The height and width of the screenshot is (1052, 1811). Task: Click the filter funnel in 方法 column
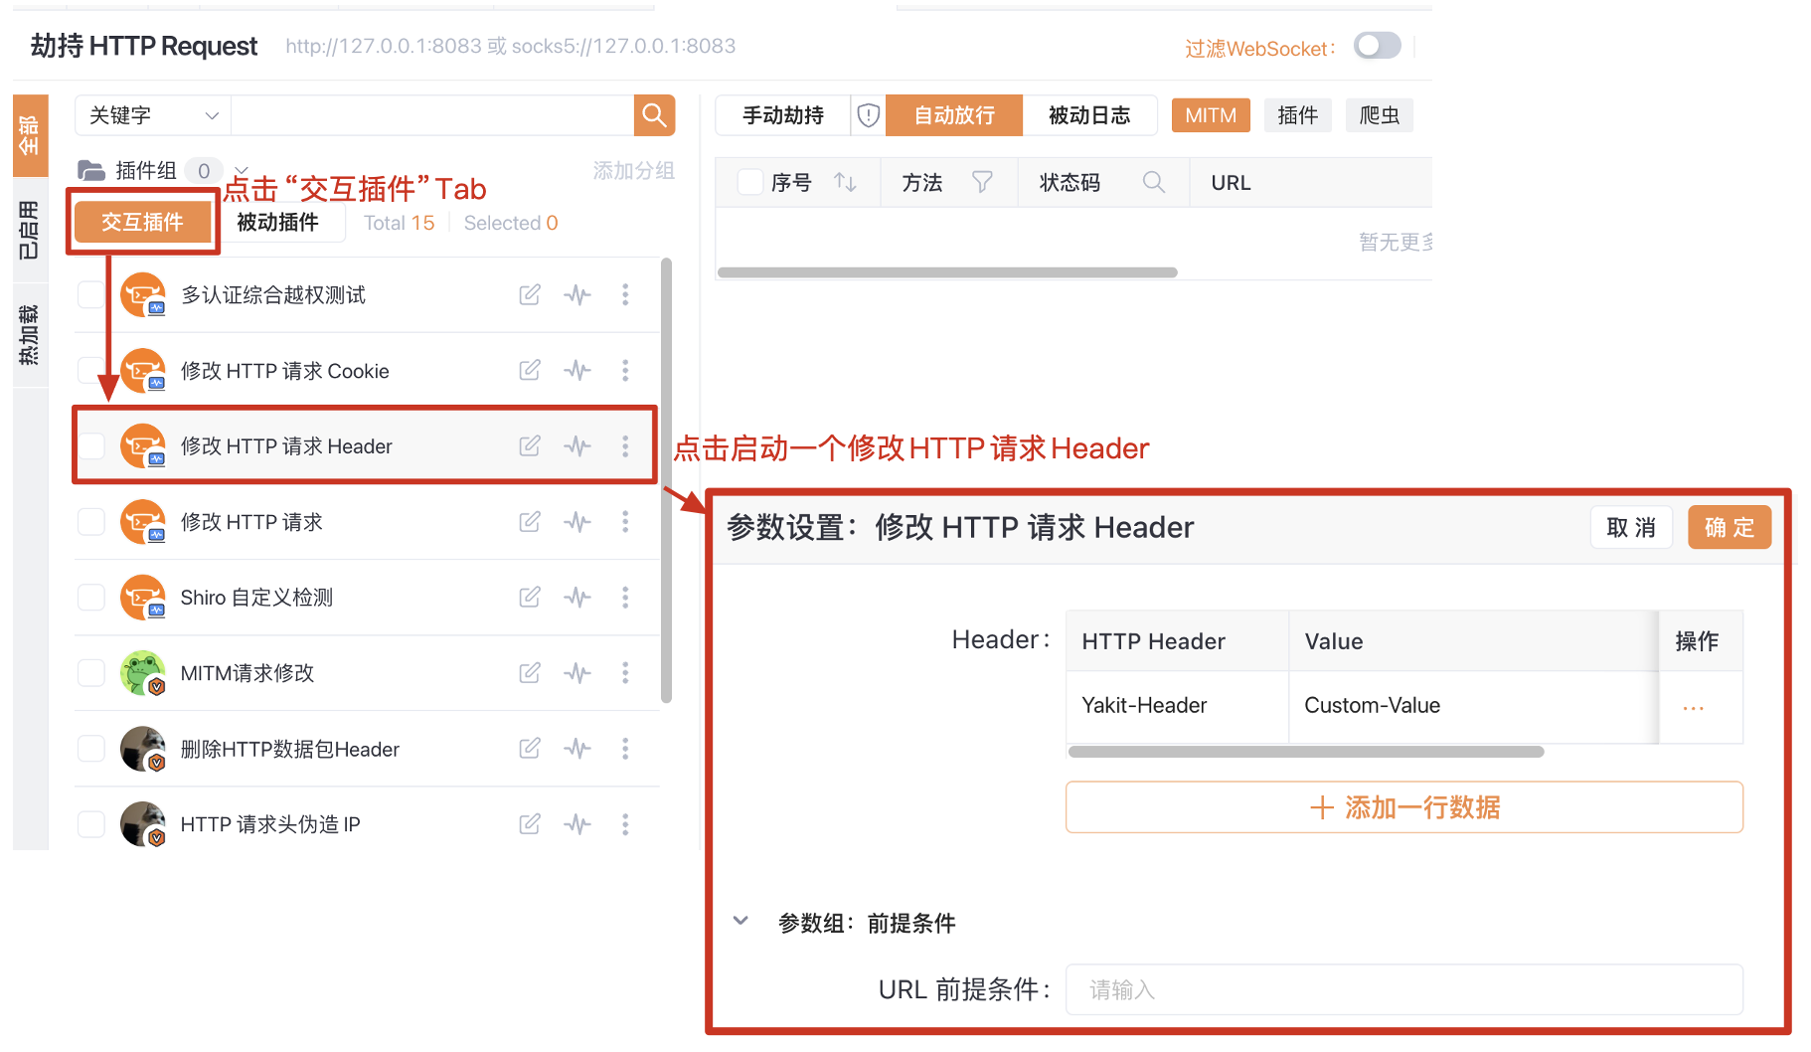point(982,182)
